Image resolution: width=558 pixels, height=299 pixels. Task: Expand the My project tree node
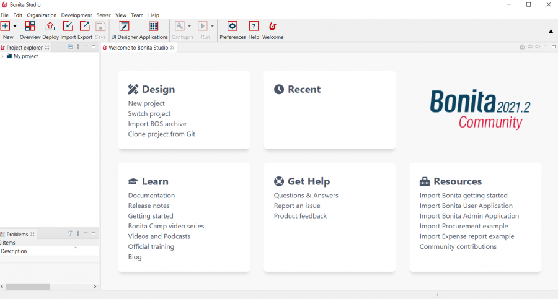[2, 56]
